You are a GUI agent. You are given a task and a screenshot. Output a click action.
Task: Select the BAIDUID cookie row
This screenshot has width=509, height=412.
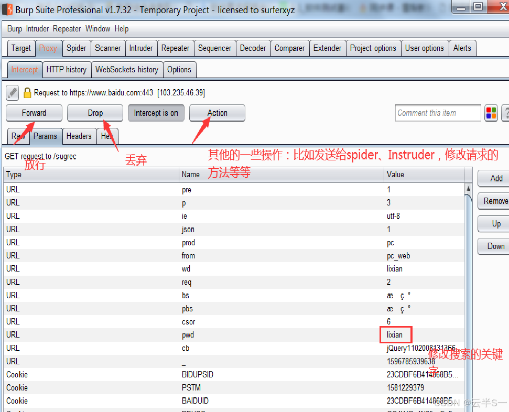point(234,401)
